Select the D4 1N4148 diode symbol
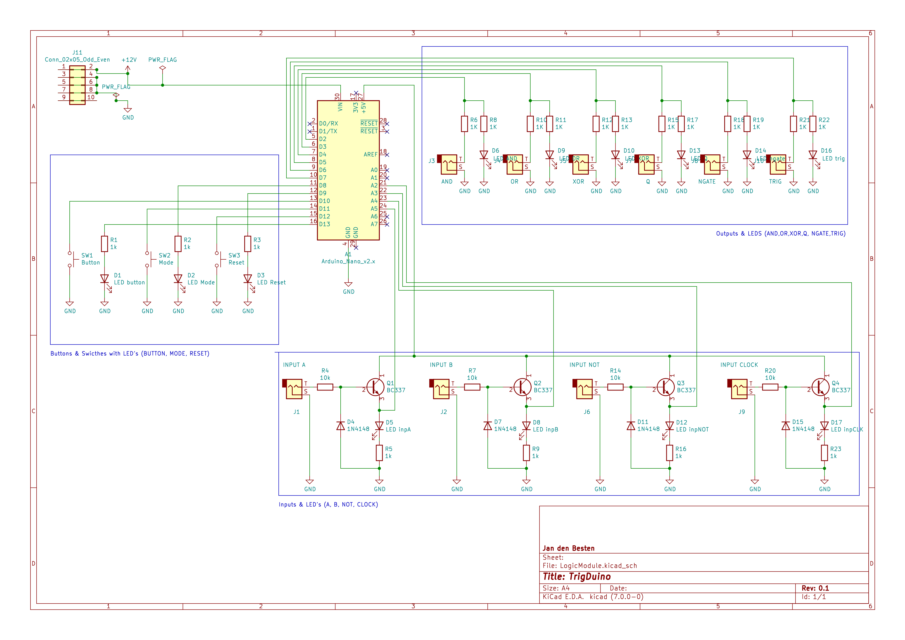 point(341,426)
